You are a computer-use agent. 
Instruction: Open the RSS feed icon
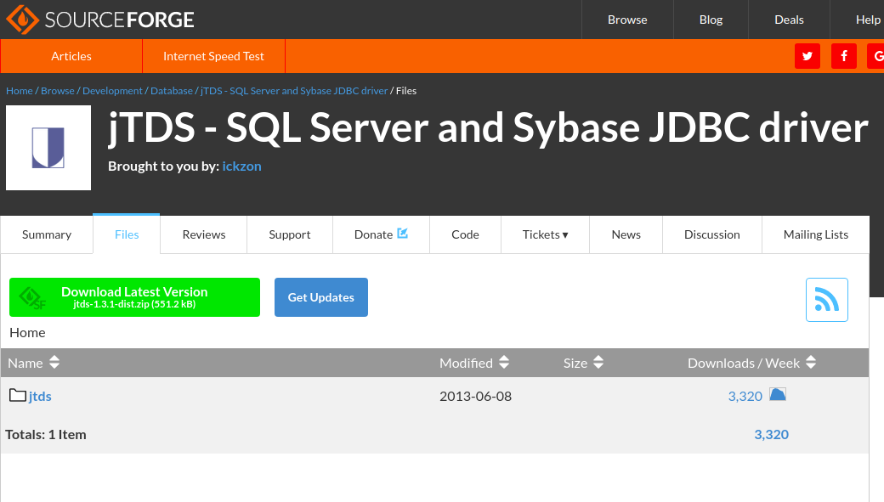(826, 300)
